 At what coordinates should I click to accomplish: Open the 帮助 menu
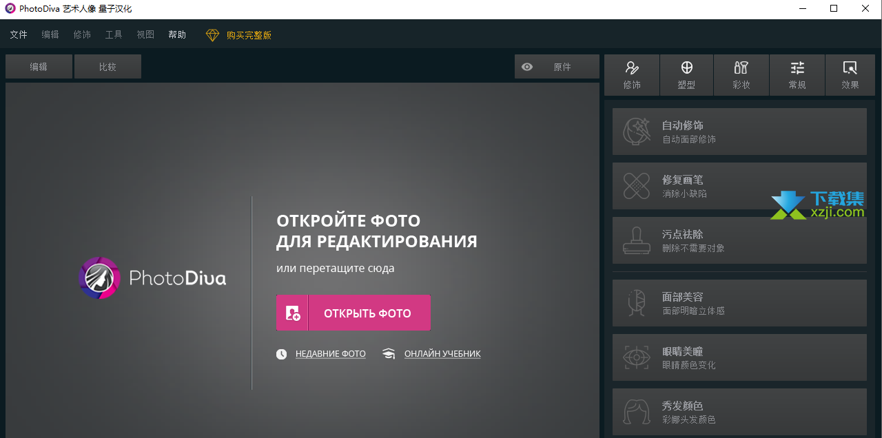tap(177, 34)
